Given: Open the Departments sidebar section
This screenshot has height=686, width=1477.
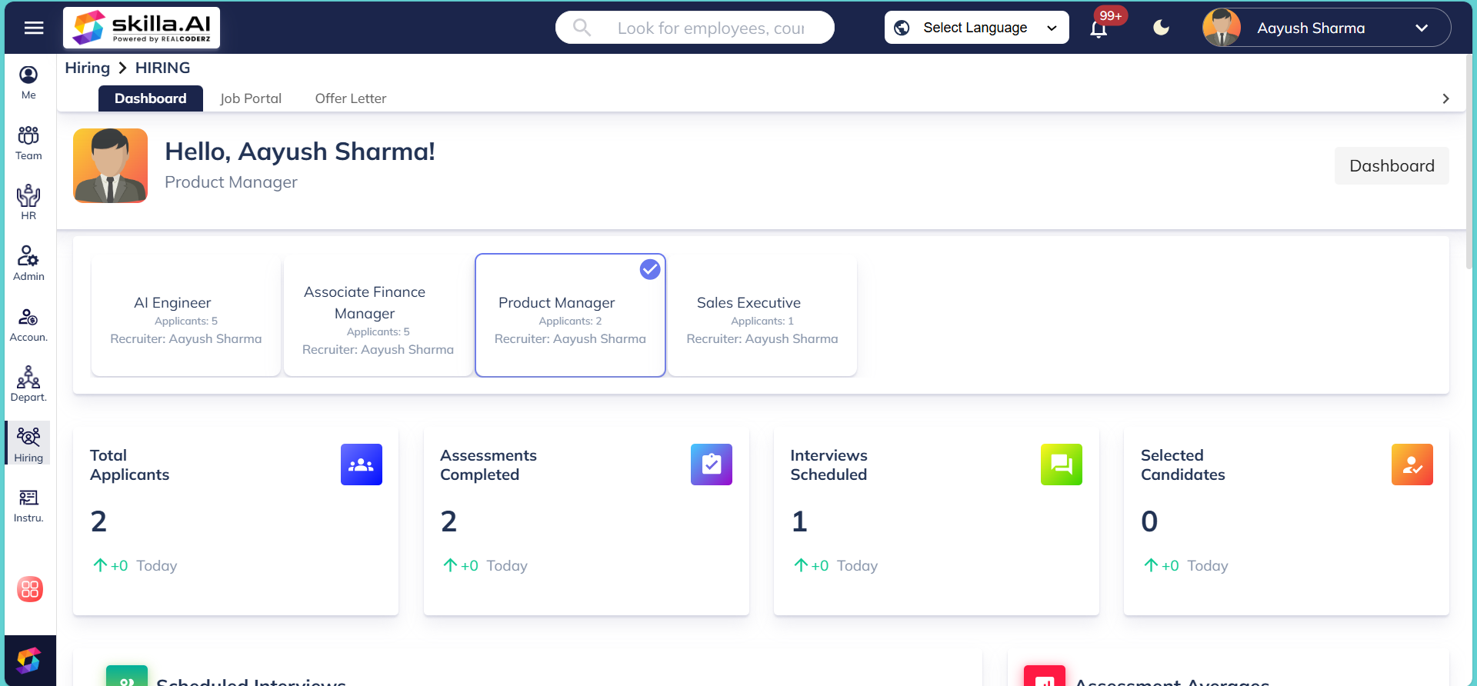Looking at the screenshot, I should pos(28,385).
